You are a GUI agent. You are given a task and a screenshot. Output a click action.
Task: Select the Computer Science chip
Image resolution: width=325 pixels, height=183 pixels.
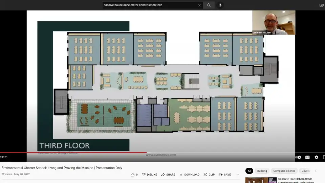pos(284,171)
